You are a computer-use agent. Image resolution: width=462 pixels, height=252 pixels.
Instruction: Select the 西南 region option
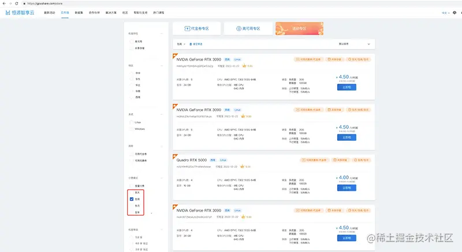(132, 97)
